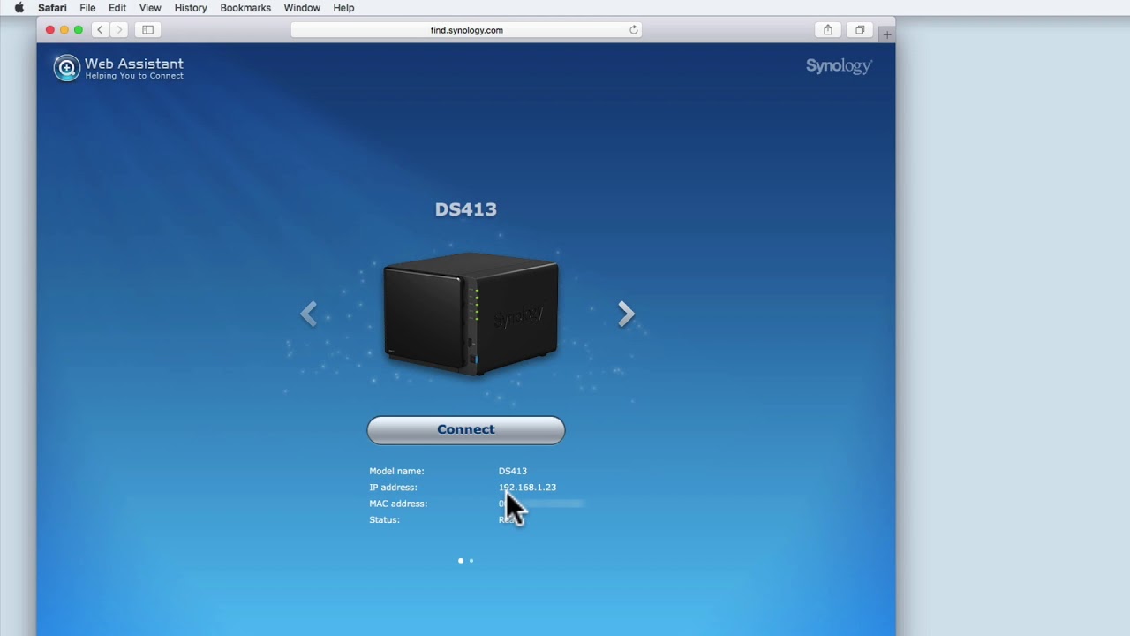This screenshot has height=636, width=1130.
Task: Show previous device with left arrow
Action: (308, 314)
